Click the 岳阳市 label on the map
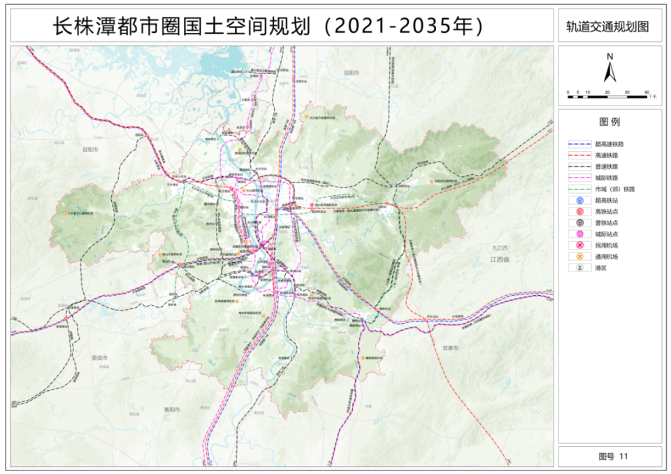 click(352, 73)
